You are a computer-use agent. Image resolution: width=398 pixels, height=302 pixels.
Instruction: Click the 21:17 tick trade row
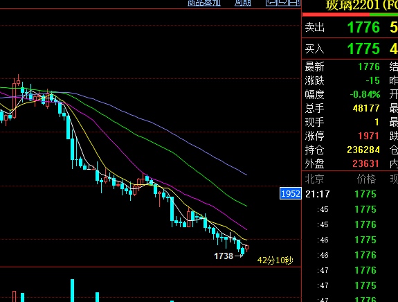click(350, 195)
